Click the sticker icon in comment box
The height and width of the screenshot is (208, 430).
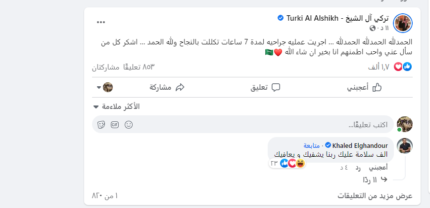pos(101,124)
